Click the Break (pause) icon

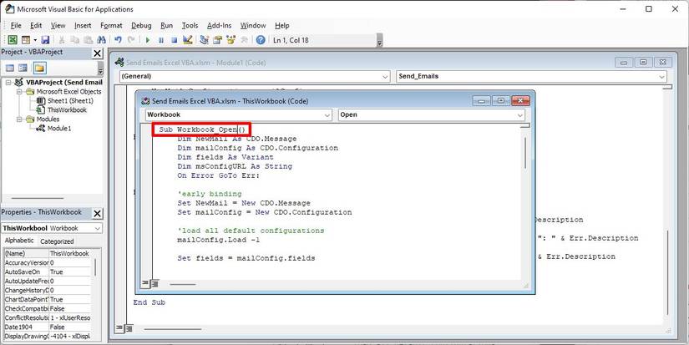pos(161,40)
